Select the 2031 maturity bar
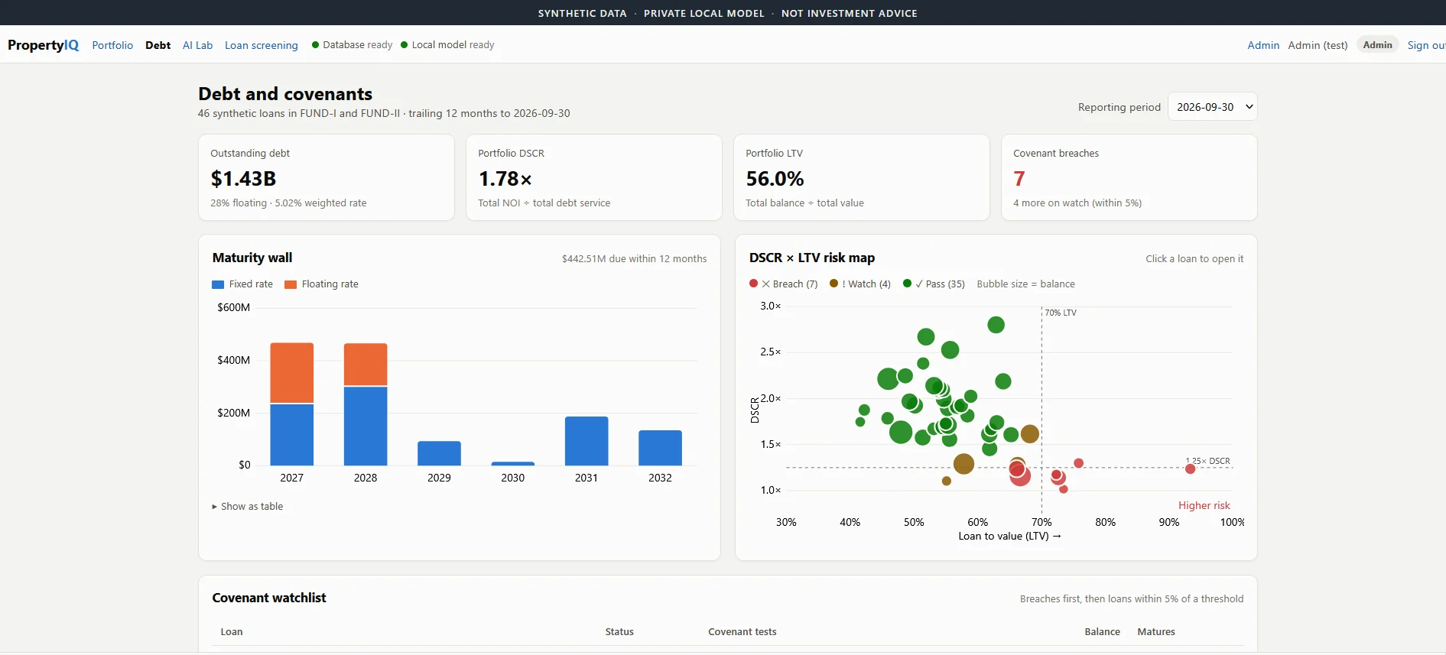 click(587, 441)
